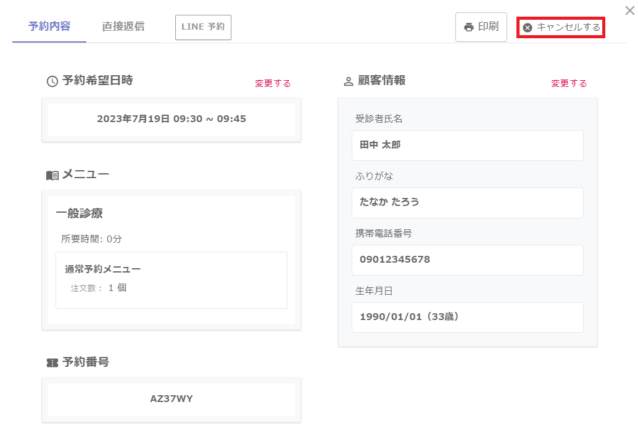Viewport: 638px width, 439px height.
Task: Click the printer icon
Action: pos(469,27)
